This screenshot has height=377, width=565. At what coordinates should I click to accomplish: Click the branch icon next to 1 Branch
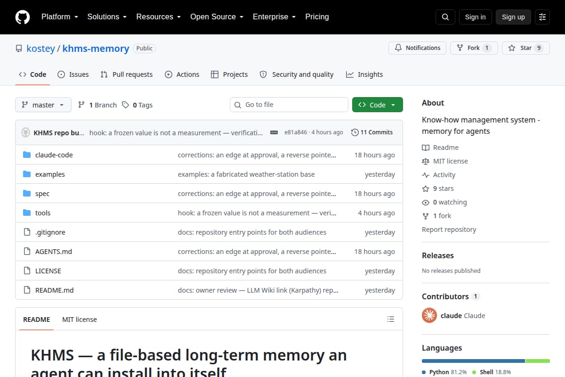(x=81, y=105)
